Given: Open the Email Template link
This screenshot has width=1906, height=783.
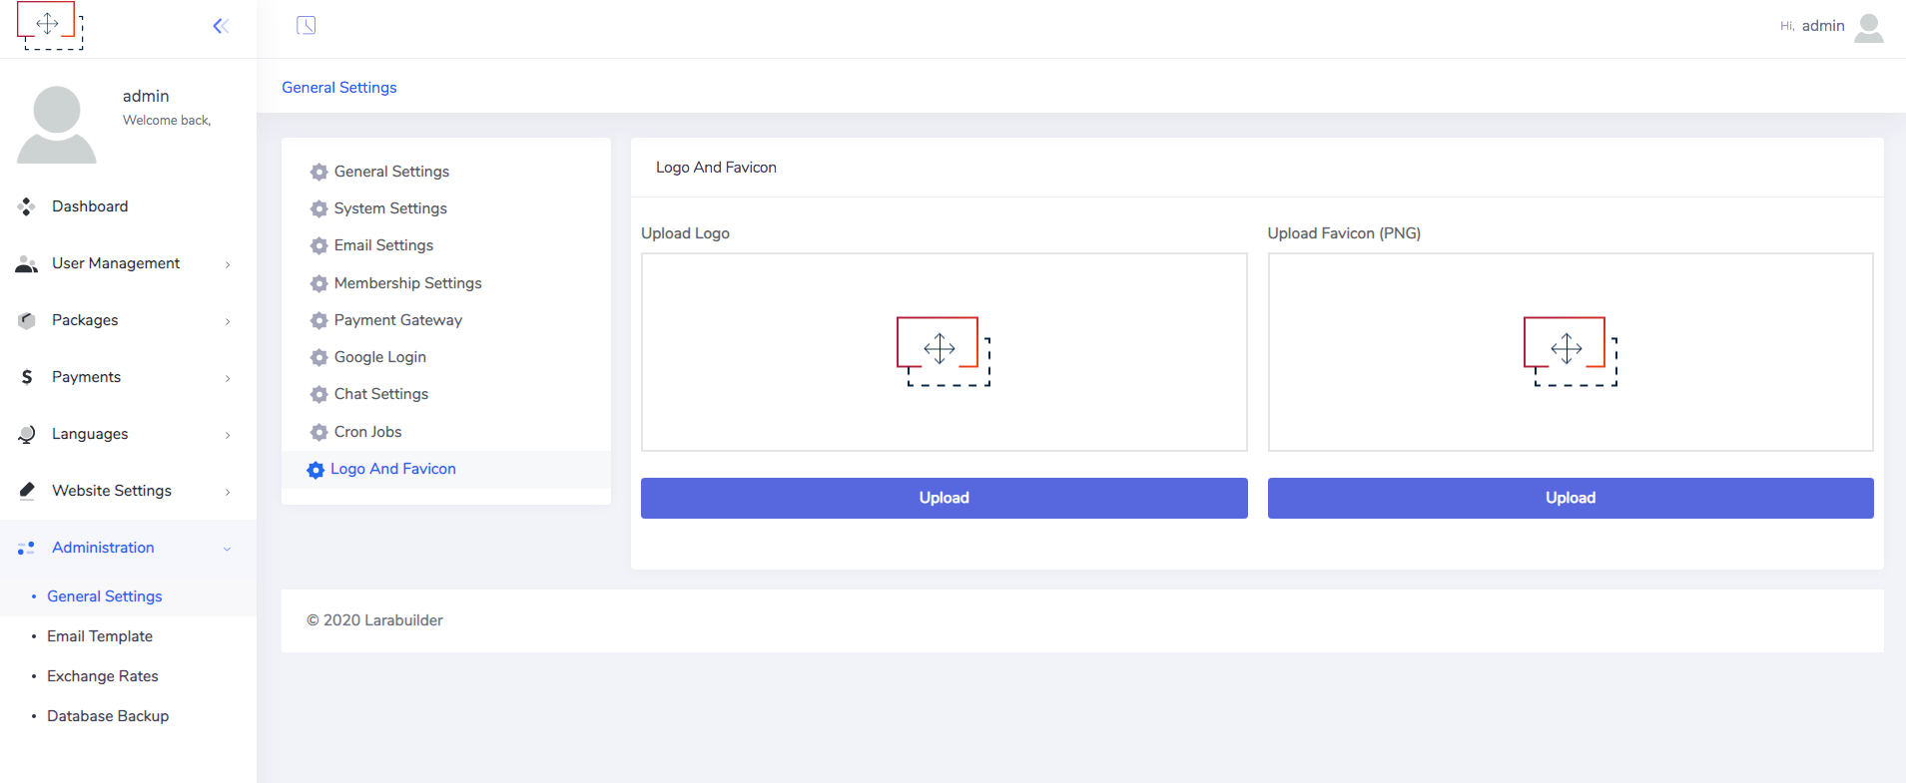Looking at the screenshot, I should click(x=100, y=636).
